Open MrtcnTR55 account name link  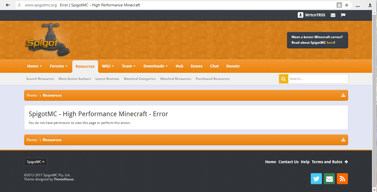coord(315,15)
